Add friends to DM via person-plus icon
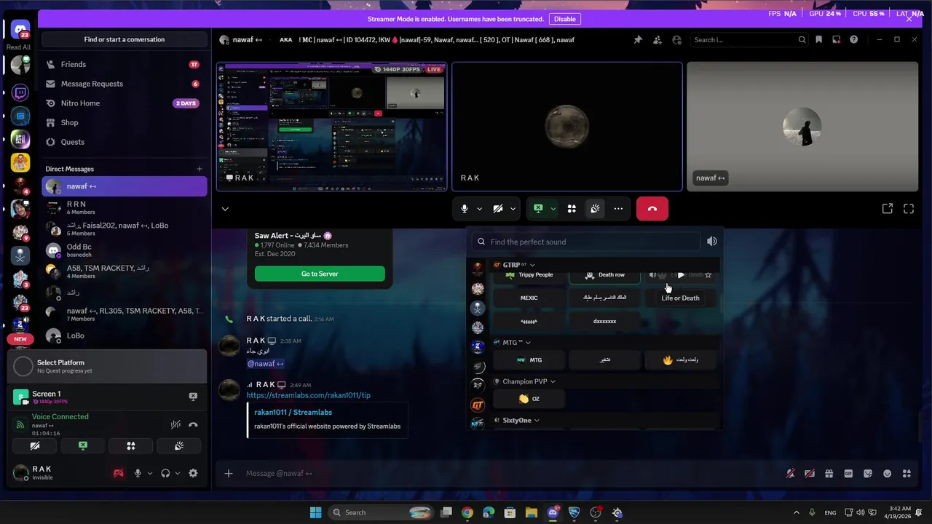 tap(657, 40)
